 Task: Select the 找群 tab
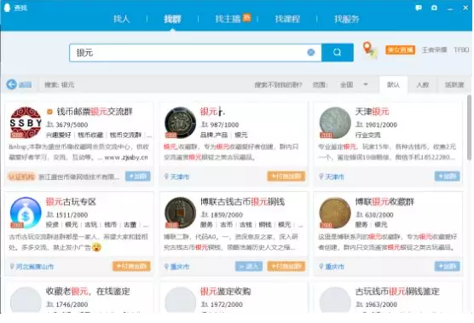click(172, 19)
